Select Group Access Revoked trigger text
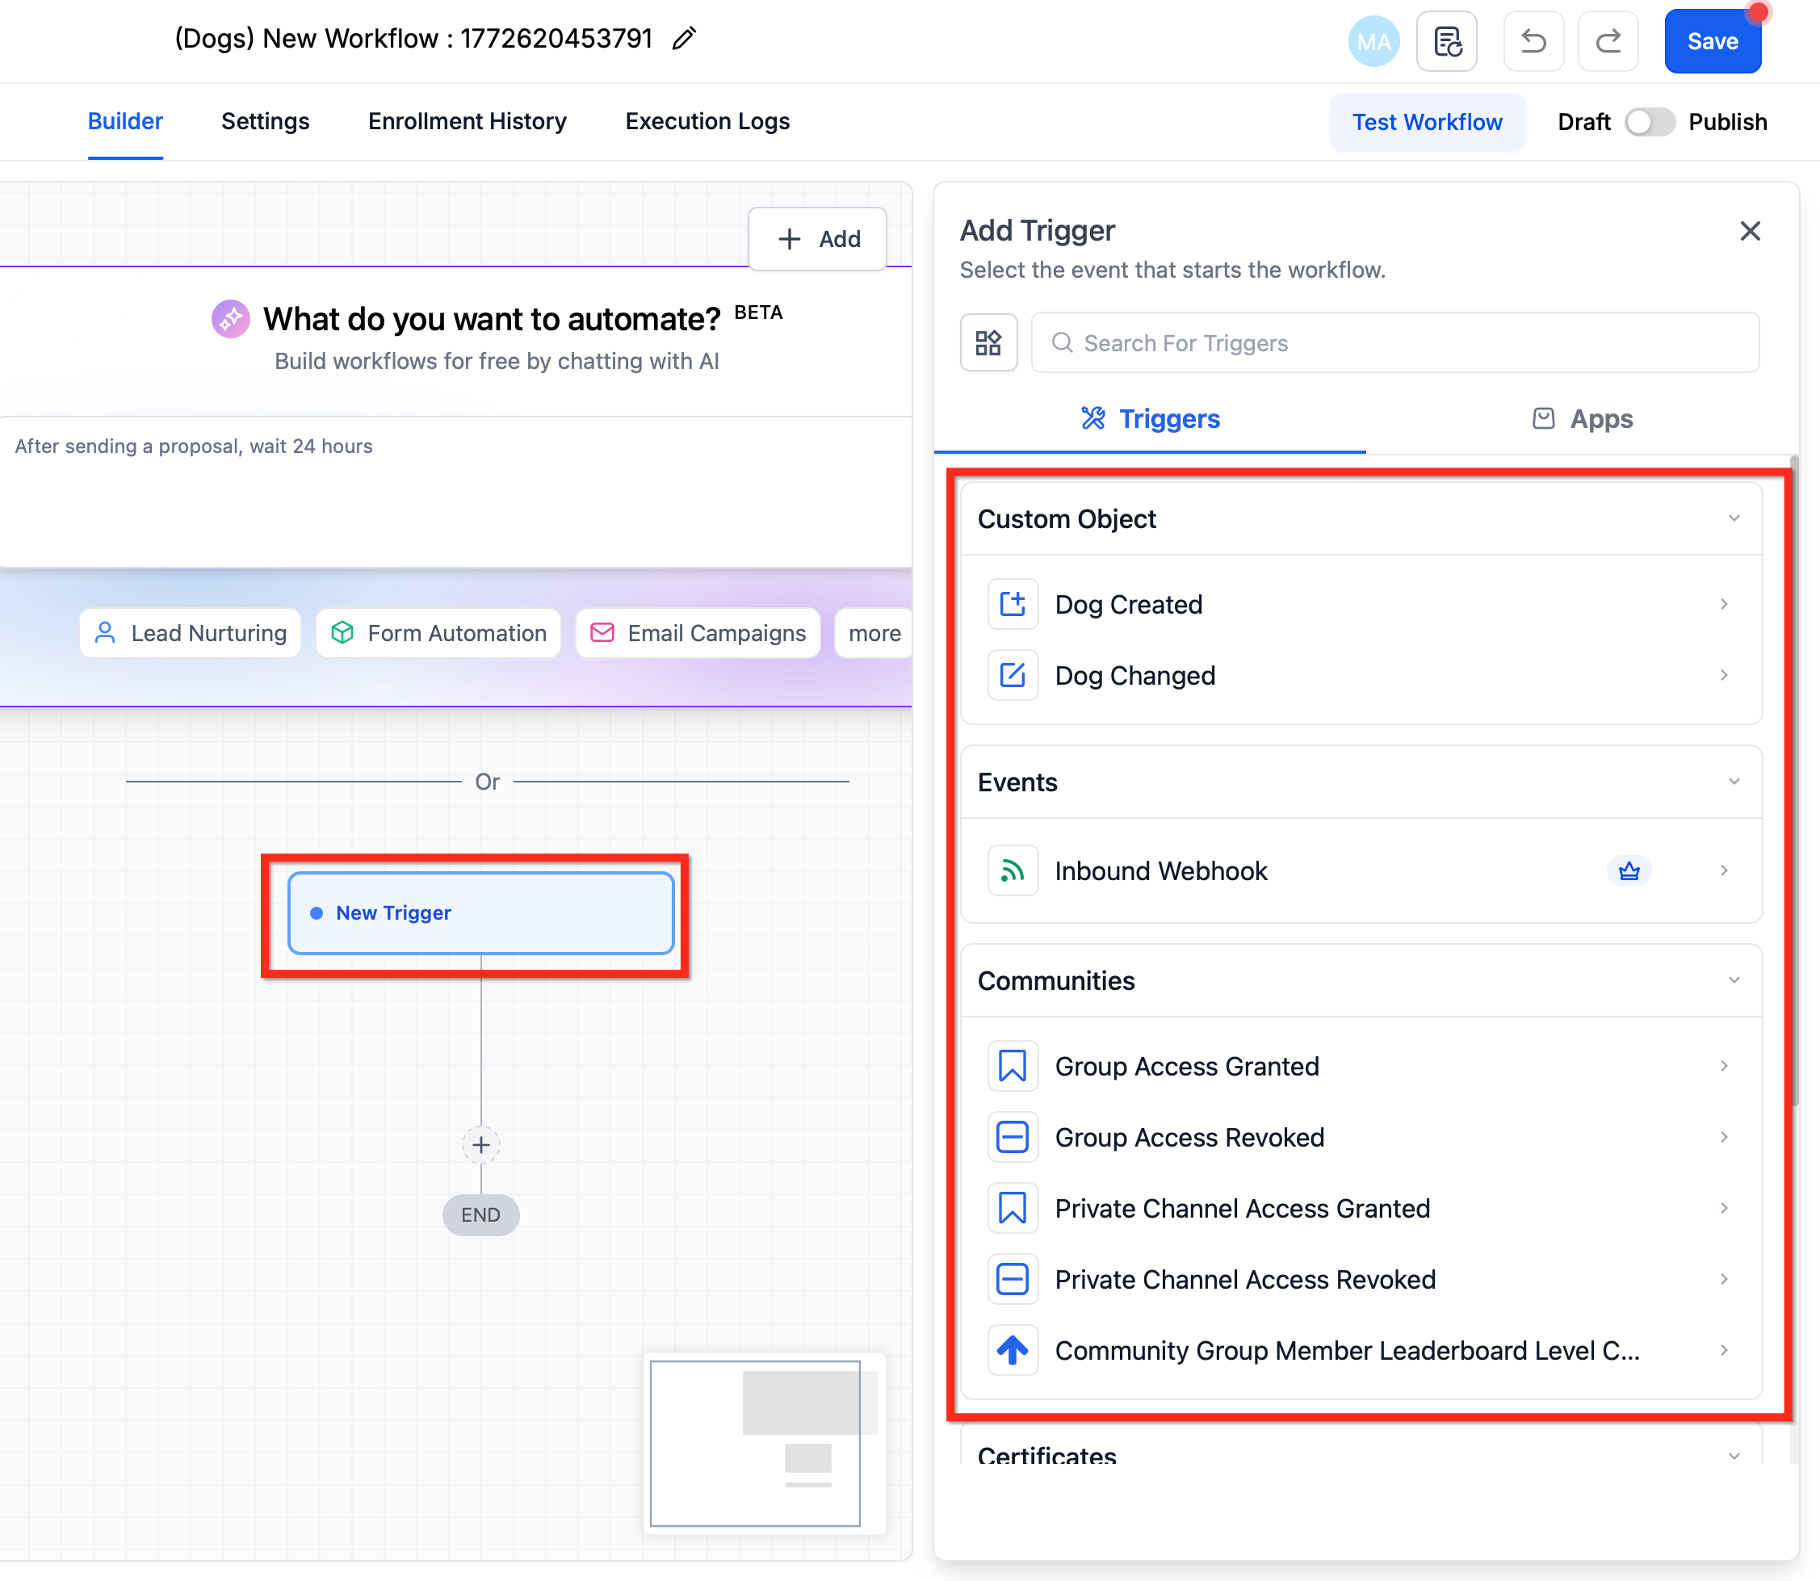The width and height of the screenshot is (1820, 1581). pos(1189,1137)
